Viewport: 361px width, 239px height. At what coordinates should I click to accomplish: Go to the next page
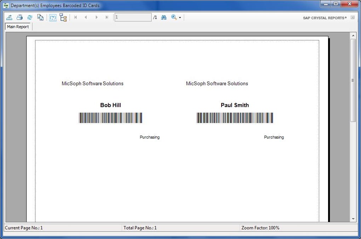click(x=96, y=17)
